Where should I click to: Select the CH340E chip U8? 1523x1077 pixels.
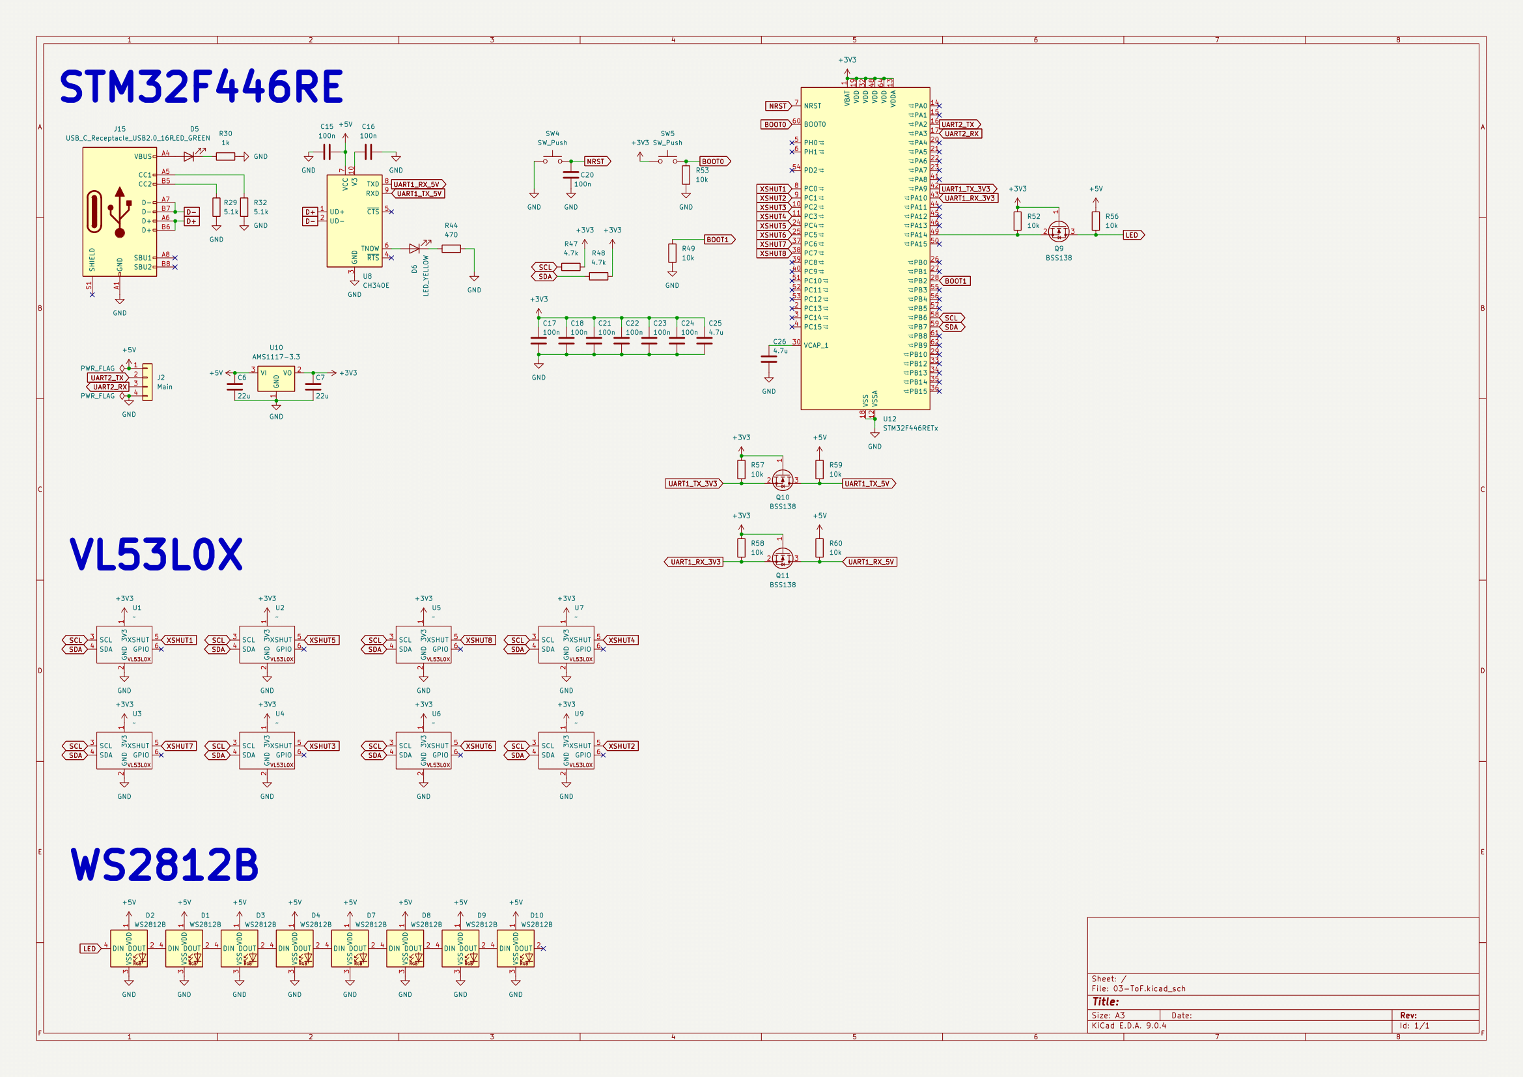354,221
